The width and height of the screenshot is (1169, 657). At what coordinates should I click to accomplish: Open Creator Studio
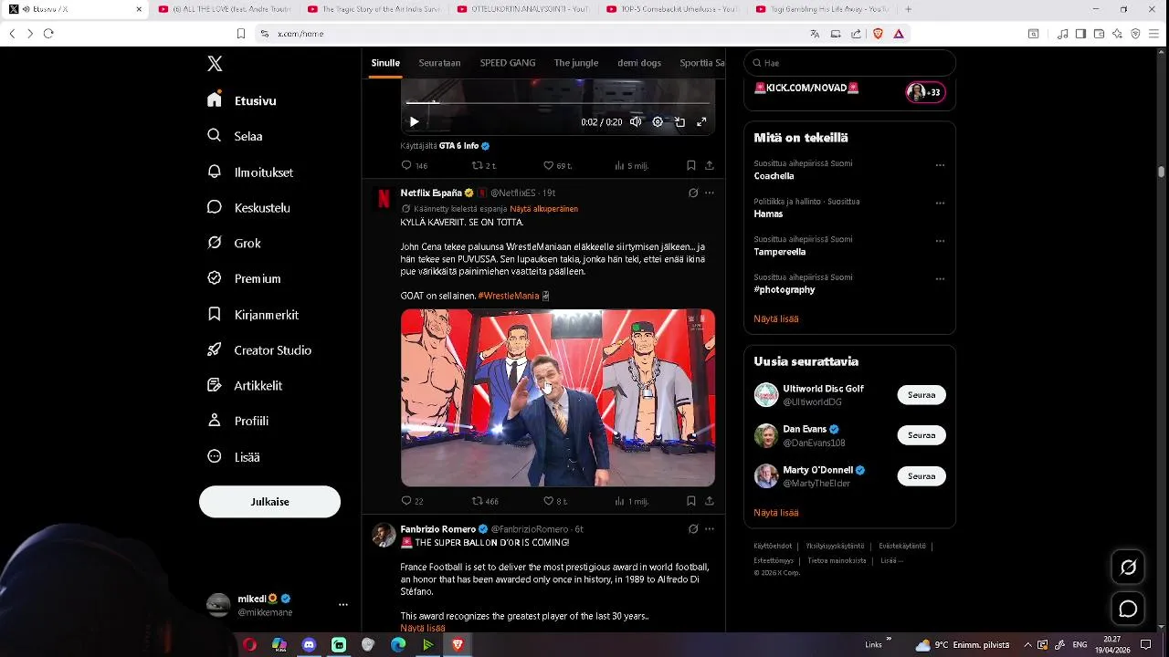tap(259, 349)
